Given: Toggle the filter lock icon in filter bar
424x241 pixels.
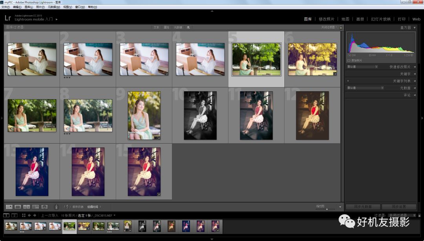Looking at the screenshot, I should 341,27.
